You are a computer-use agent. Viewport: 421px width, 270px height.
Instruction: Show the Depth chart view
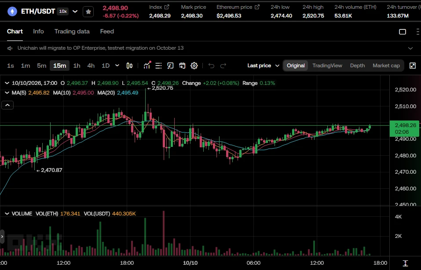pyautogui.click(x=357, y=66)
